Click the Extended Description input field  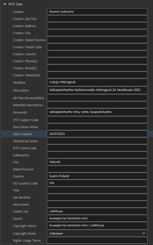(x=97, y=105)
